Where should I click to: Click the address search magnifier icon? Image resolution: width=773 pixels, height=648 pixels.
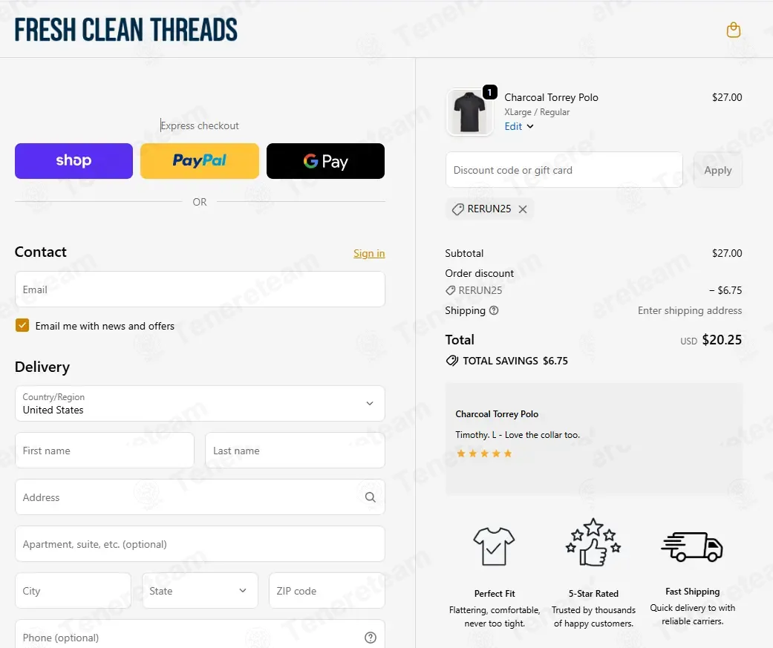click(x=371, y=497)
